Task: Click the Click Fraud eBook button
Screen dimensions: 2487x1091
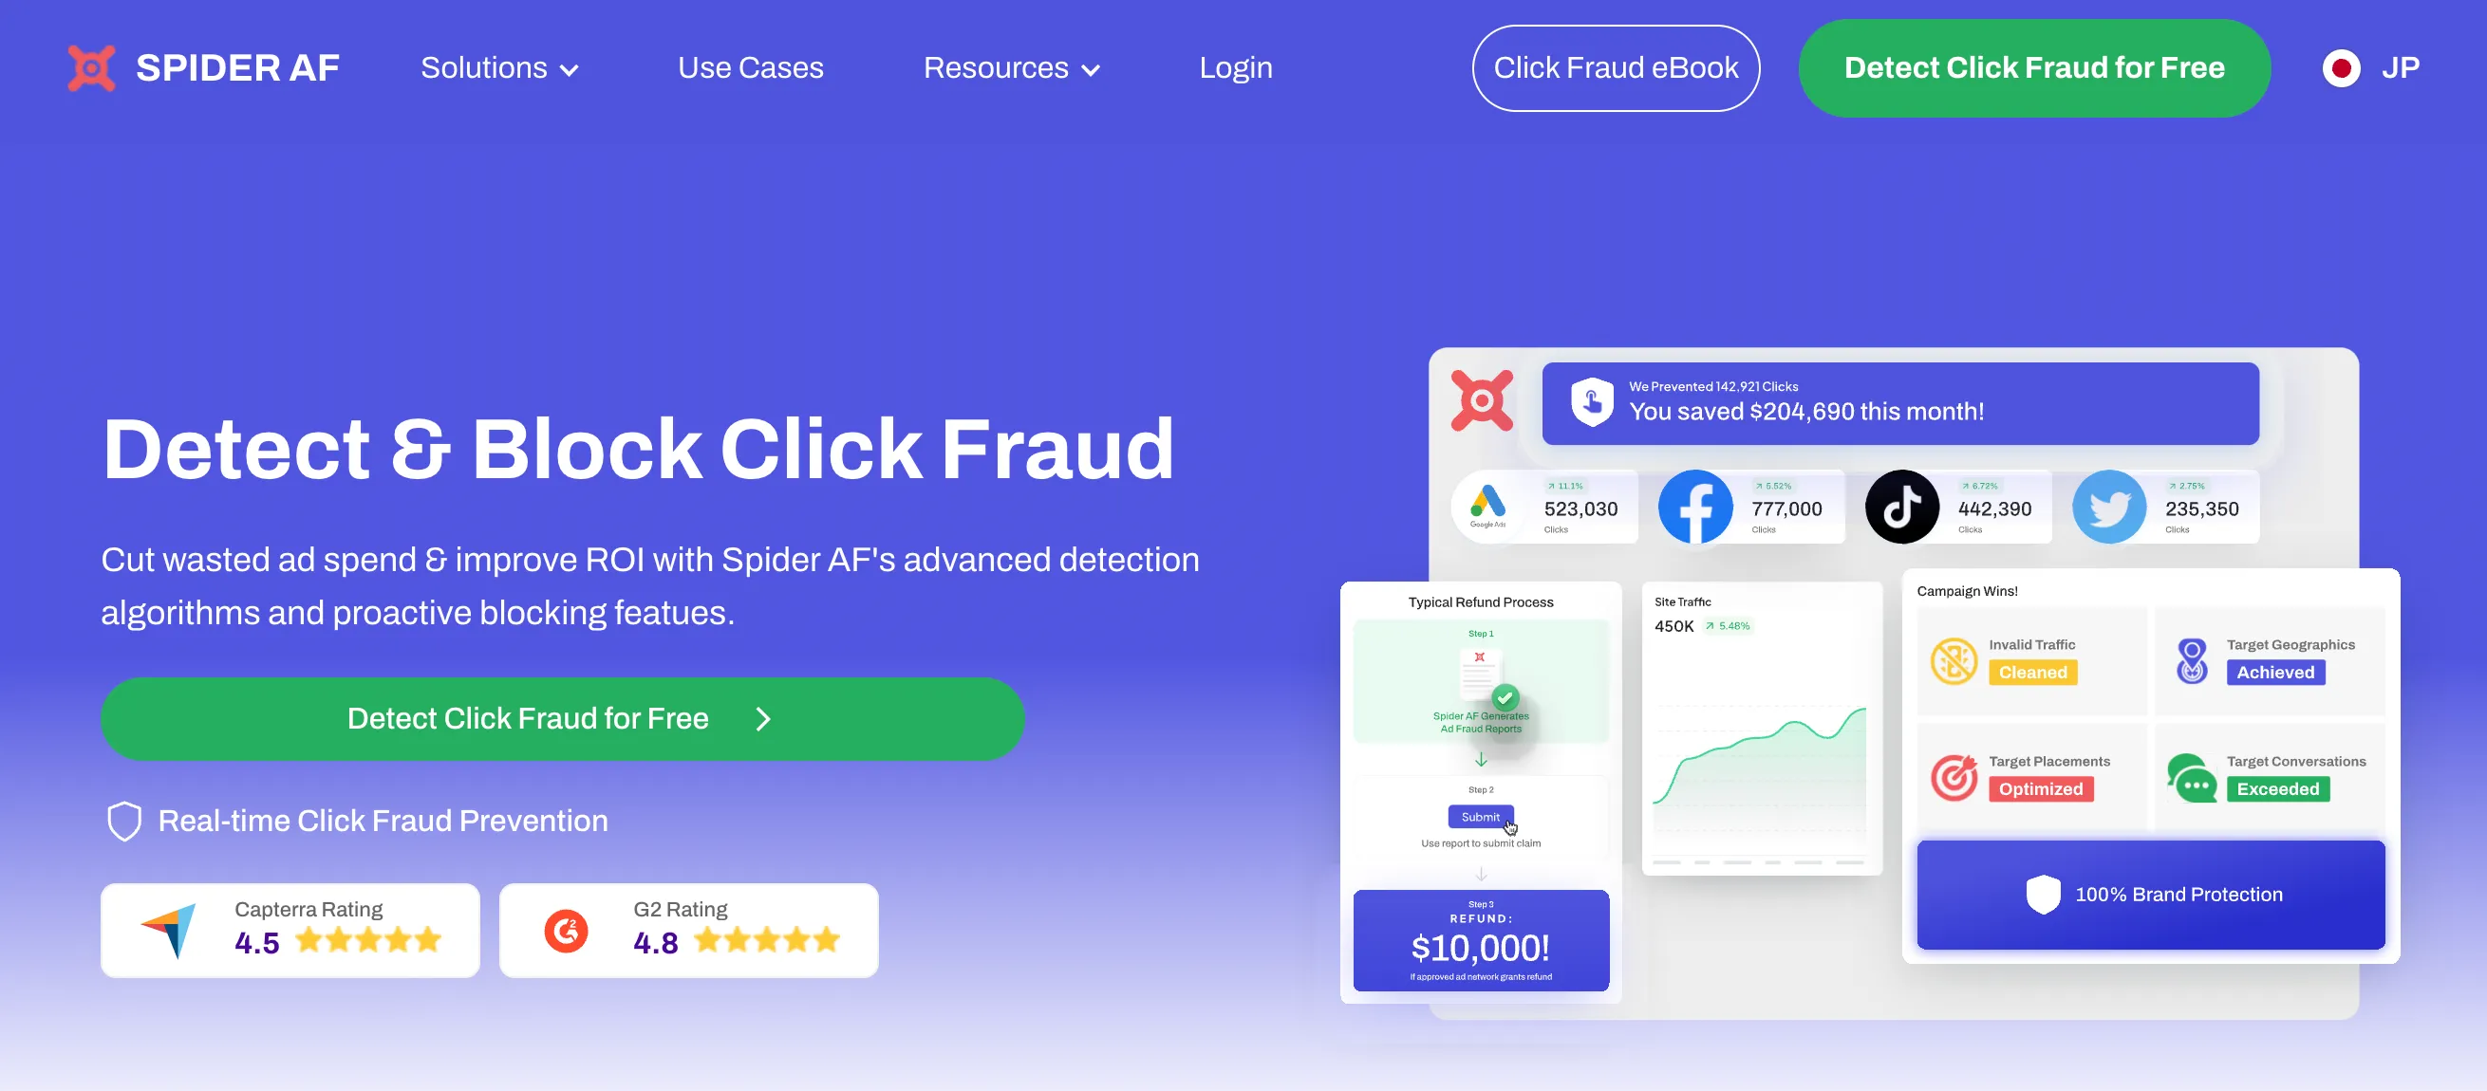Action: point(1616,68)
